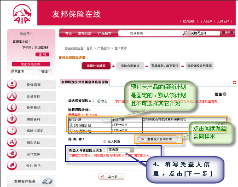Open 产品超市 in the navigation bar

104,33
